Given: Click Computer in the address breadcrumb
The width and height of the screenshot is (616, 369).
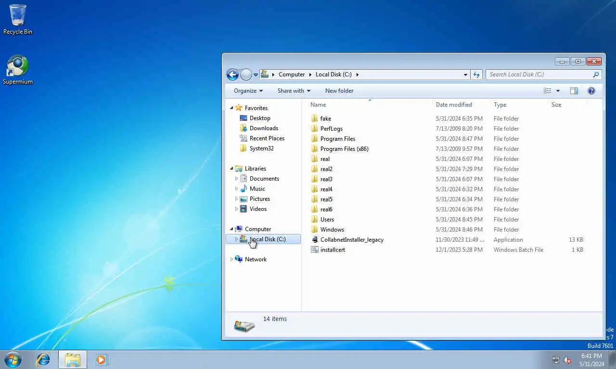Looking at the screenshot, I should click(x=292, y=74).
